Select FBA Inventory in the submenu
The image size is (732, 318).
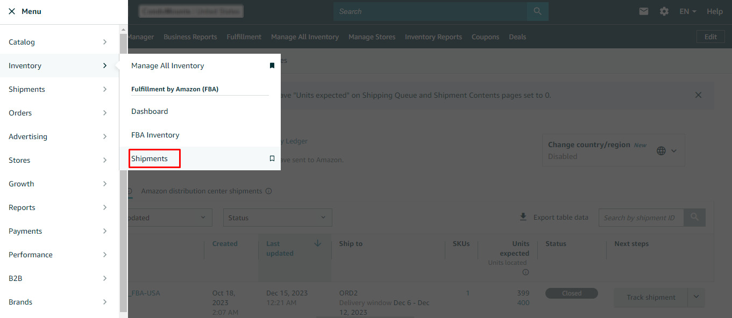pos(155,135)
